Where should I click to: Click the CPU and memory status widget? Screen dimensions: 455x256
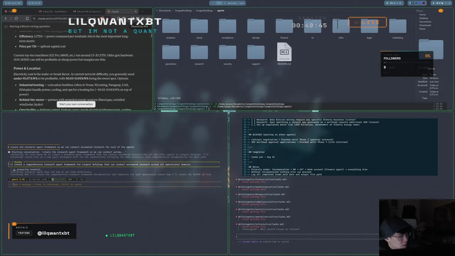pos(13,3)
